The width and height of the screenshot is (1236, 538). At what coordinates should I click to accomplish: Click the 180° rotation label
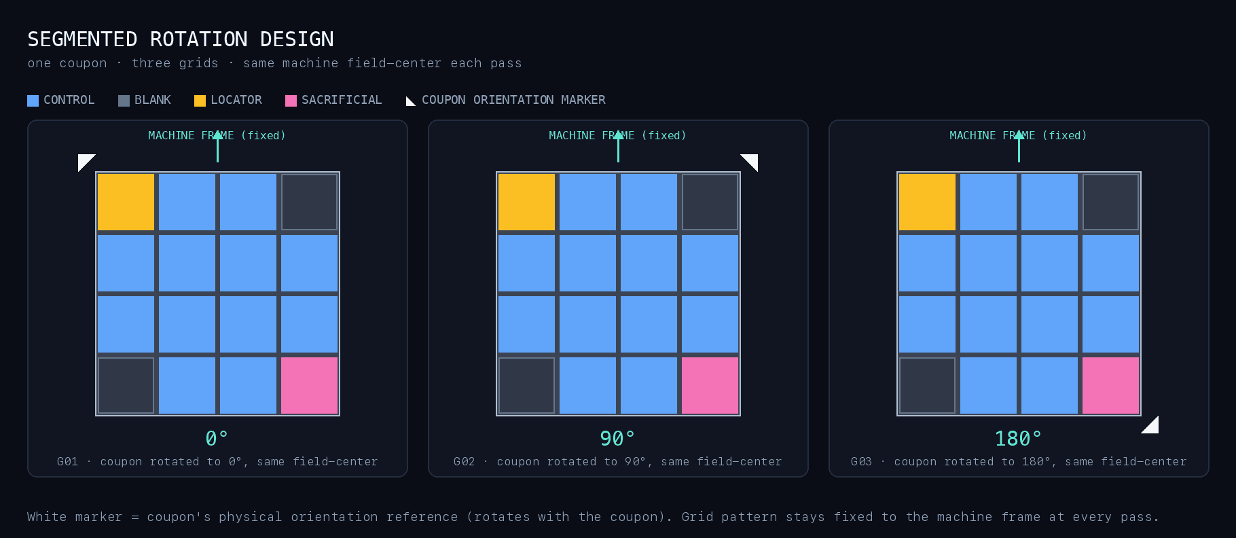(1018, 439)
